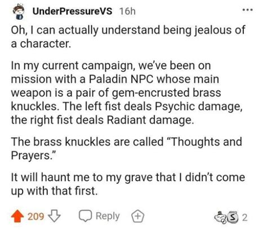267x230 pixels.
Task: Click the words "Radiant damage"
Action: [150, 120]
